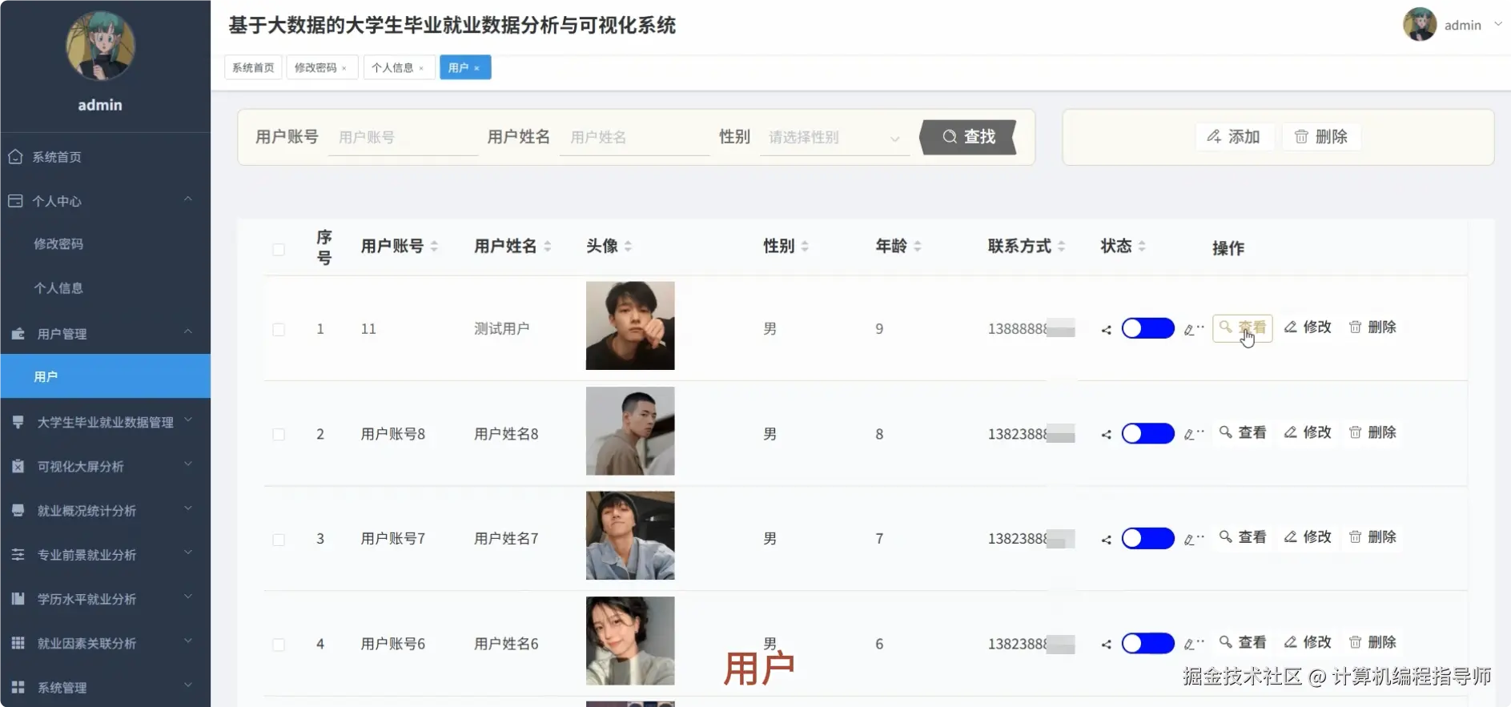Expand the 可视化大屏分析 menu chevron
This screenshot has height=707, width=1511.
click(188, 464)
